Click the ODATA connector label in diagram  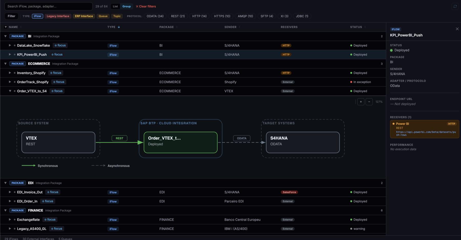point(242,138)
